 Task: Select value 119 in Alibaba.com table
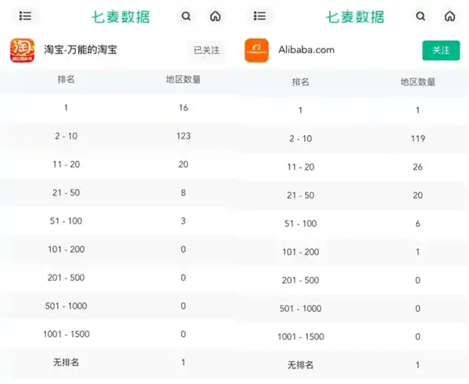click(x=418, y=138)
